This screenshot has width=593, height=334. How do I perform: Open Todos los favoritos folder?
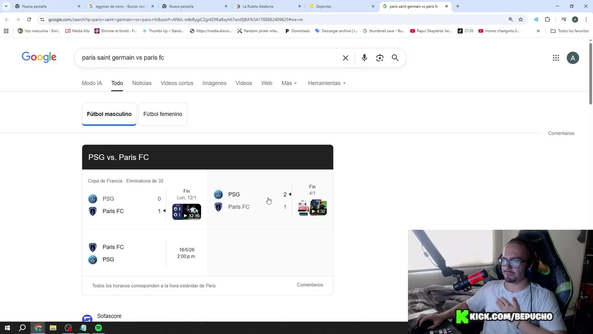[x=569, y=31]
